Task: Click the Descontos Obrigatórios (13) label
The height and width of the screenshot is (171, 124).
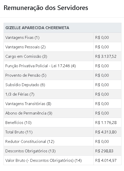Action: point(30,151)
